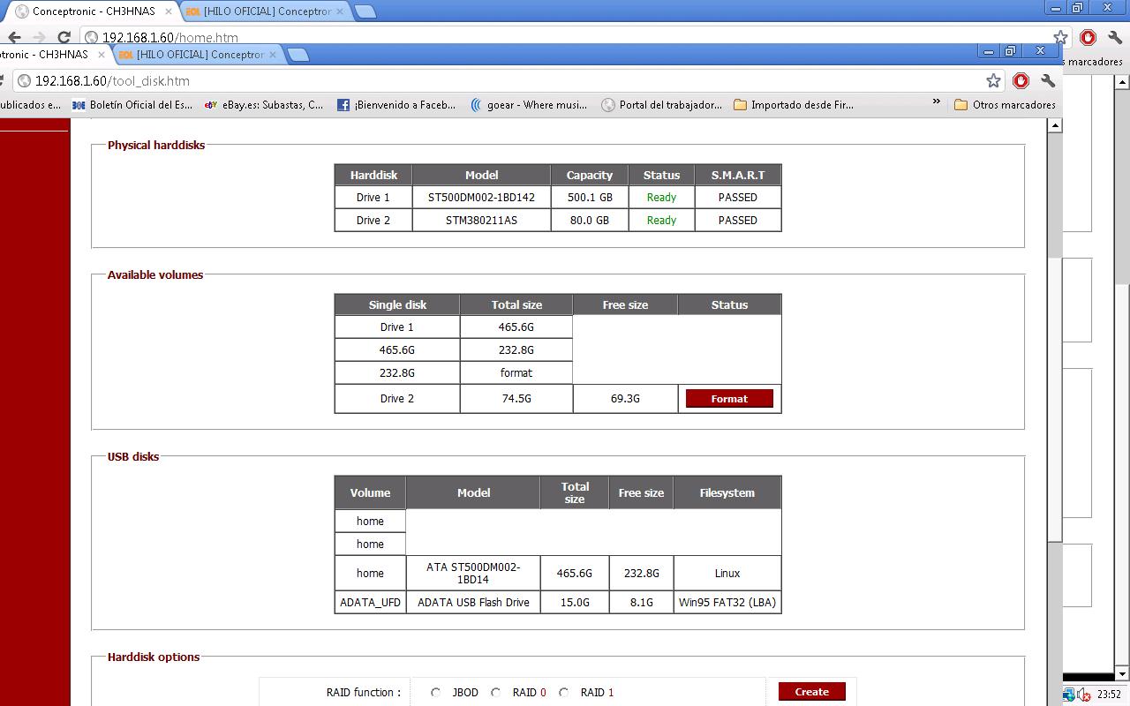Click the ADATA USB Flash Drive model cell
This screenshot has width=1130, height=706.
click(x=473, y=603)
